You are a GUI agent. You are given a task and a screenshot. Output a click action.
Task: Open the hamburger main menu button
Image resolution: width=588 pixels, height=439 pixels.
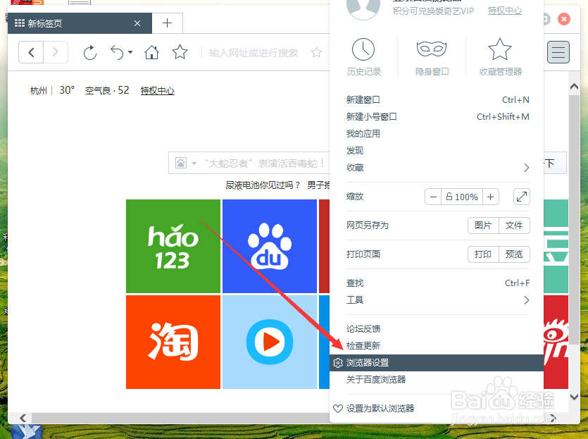coord(558,52)
